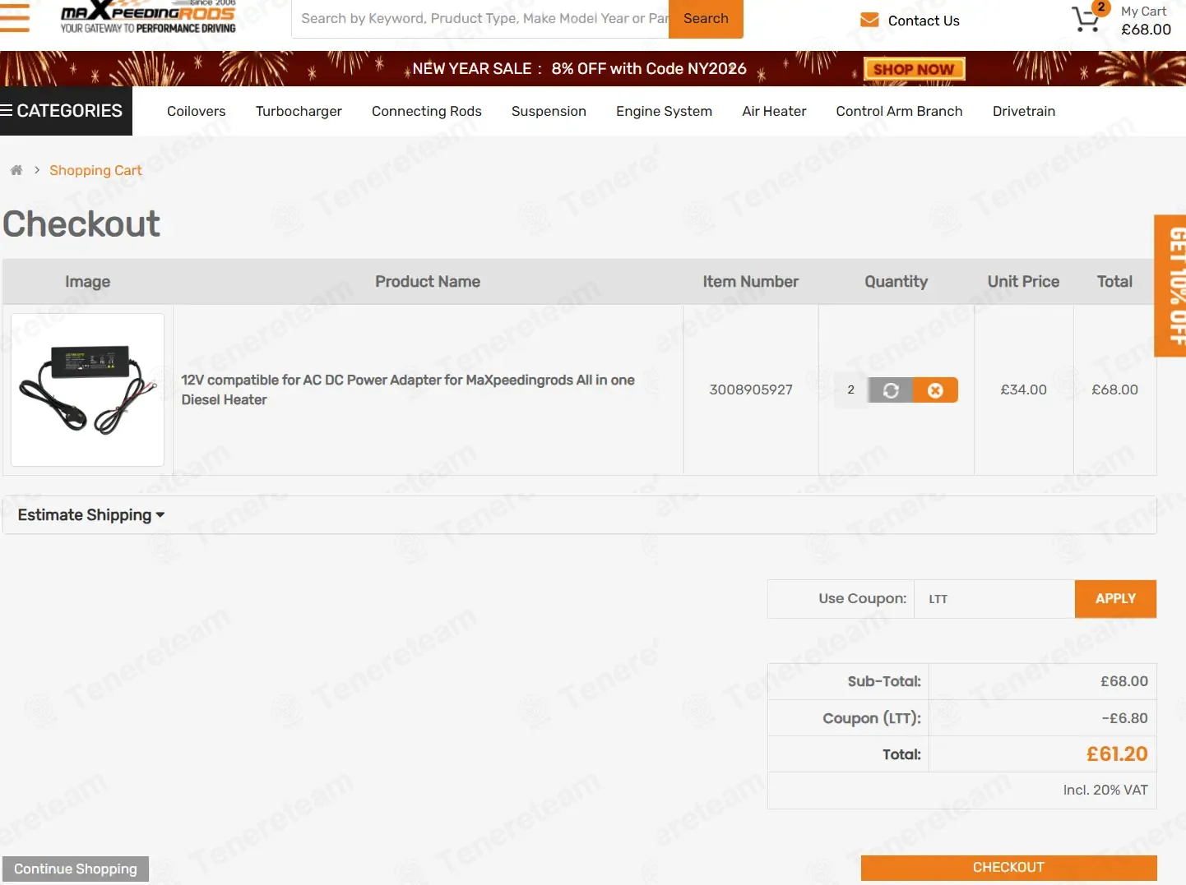Click the Search button
Screen dimensions: 1186x885
point(706,18)
